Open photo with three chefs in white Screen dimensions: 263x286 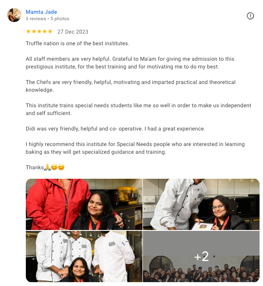[84, 256]
